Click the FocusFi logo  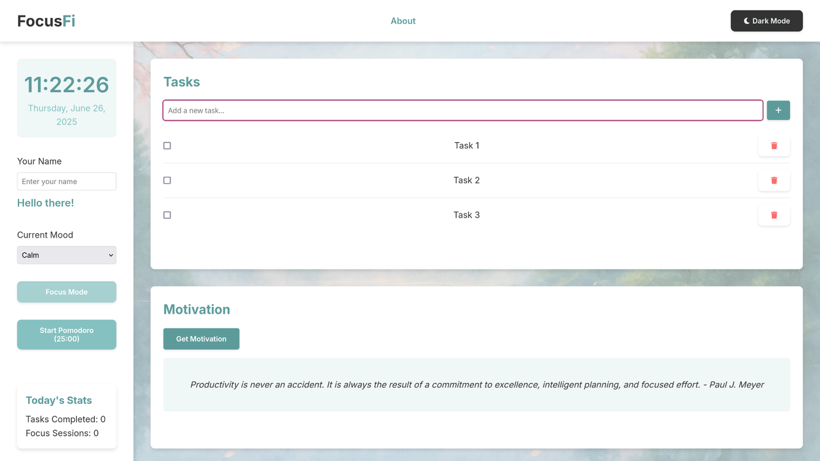(46, 20)
